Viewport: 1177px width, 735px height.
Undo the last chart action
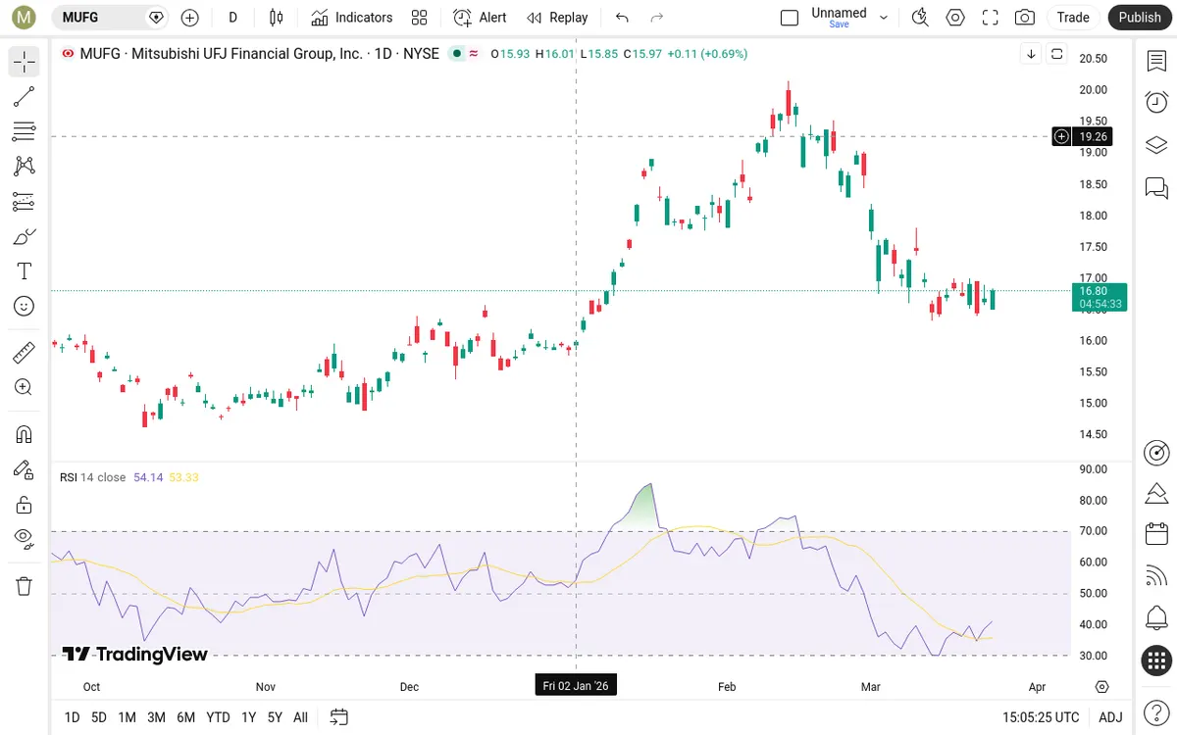[622, 18]
